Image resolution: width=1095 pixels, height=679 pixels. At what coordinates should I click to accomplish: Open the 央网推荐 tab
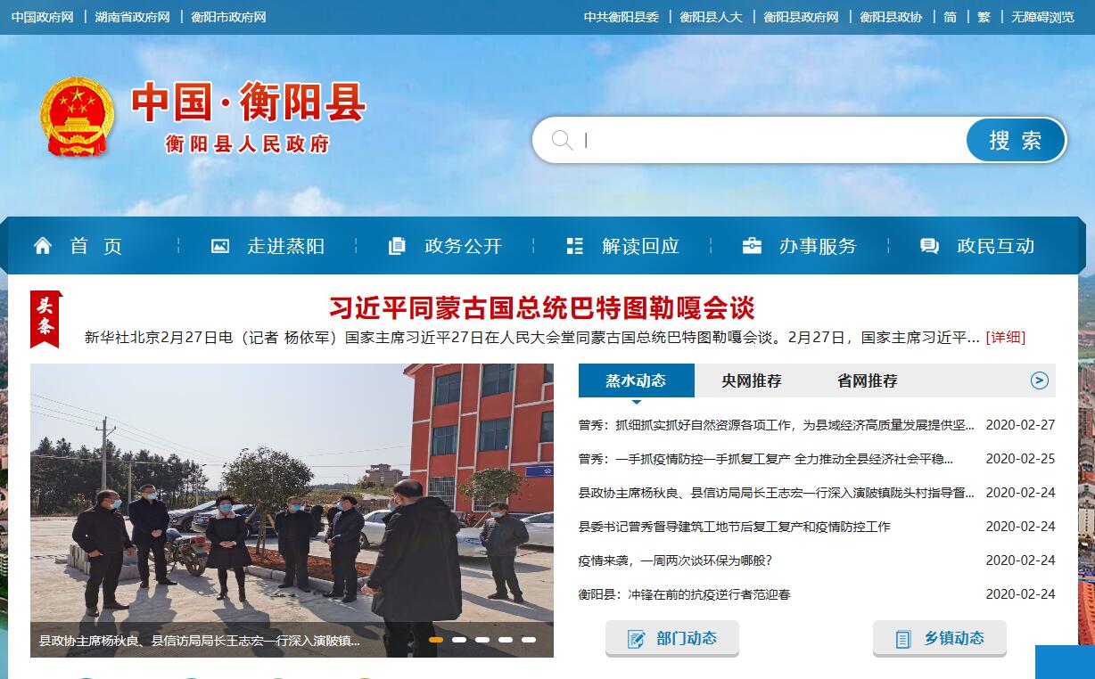point(752,380)
